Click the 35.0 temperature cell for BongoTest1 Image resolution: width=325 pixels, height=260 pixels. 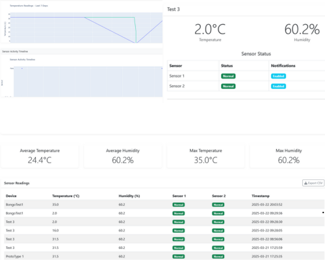55,205
